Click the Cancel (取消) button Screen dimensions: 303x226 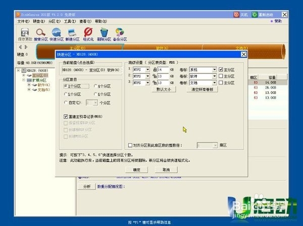pyautogui.click(x=166, y=170)
